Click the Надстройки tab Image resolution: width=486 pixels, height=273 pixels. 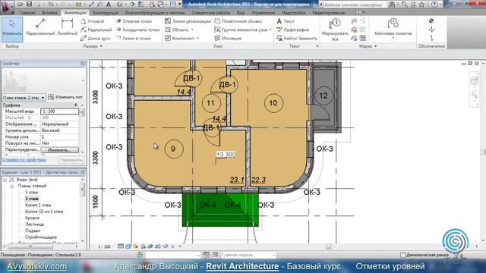[x=294, y=13]
